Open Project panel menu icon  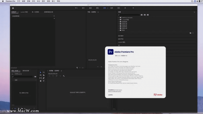click(x=20, y=71)
